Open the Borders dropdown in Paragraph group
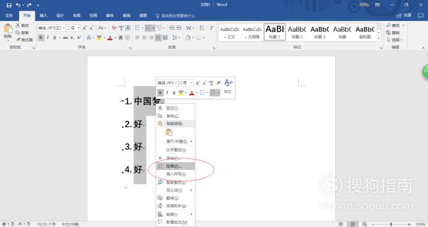Screen dimensions: 428x227 pyautogui.click(x=203, y=38)
